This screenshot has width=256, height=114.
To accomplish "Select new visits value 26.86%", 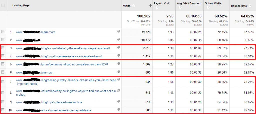I will tap(222, 72).
